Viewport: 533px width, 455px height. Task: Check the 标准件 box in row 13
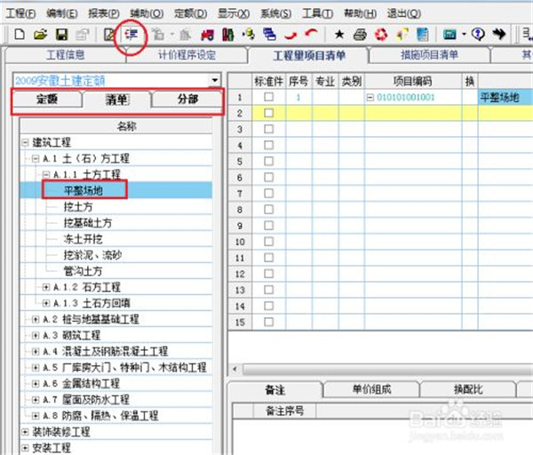click(x=268, y=290)
